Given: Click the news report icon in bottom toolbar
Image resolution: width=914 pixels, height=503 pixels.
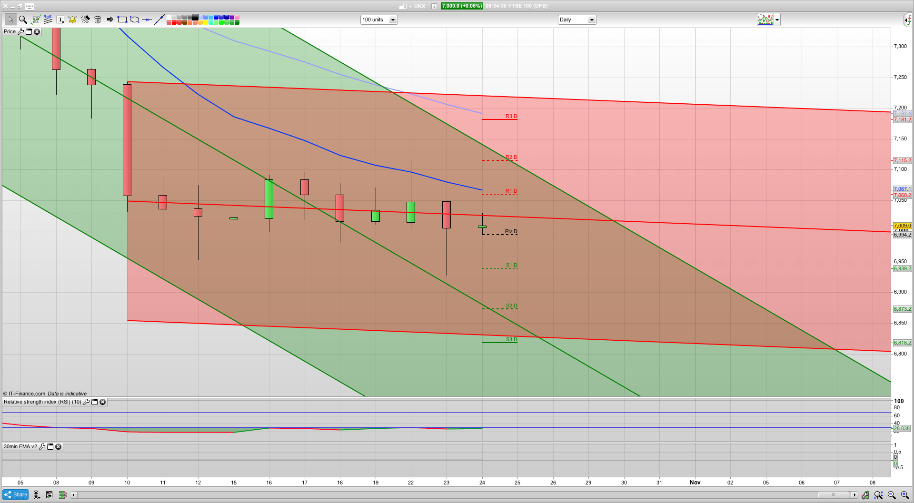Looking at the screenshot, I should pyautogui.click(x=49, y=495).
